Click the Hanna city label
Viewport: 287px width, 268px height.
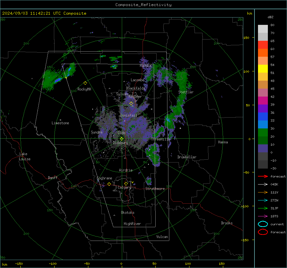(223, 142)
